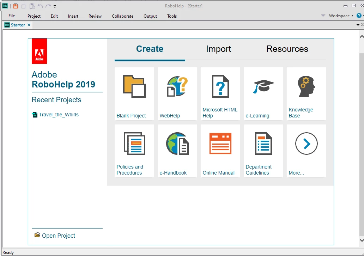This screenshot has height=256, width=364.
Task: Click the Undo arrow in title bar
Action: click(x=40, y=6)
